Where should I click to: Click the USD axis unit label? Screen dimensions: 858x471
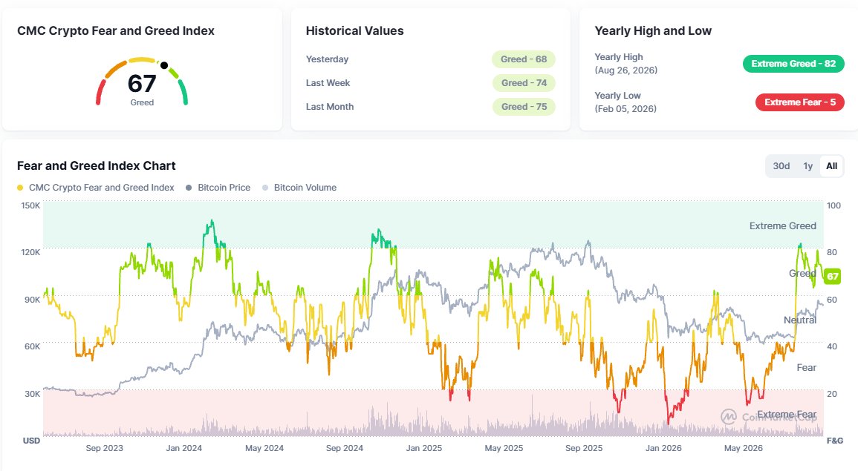point(31,441)
